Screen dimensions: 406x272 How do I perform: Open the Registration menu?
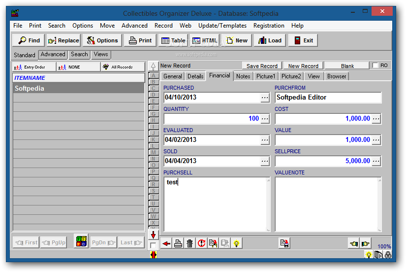pos(269,26)
